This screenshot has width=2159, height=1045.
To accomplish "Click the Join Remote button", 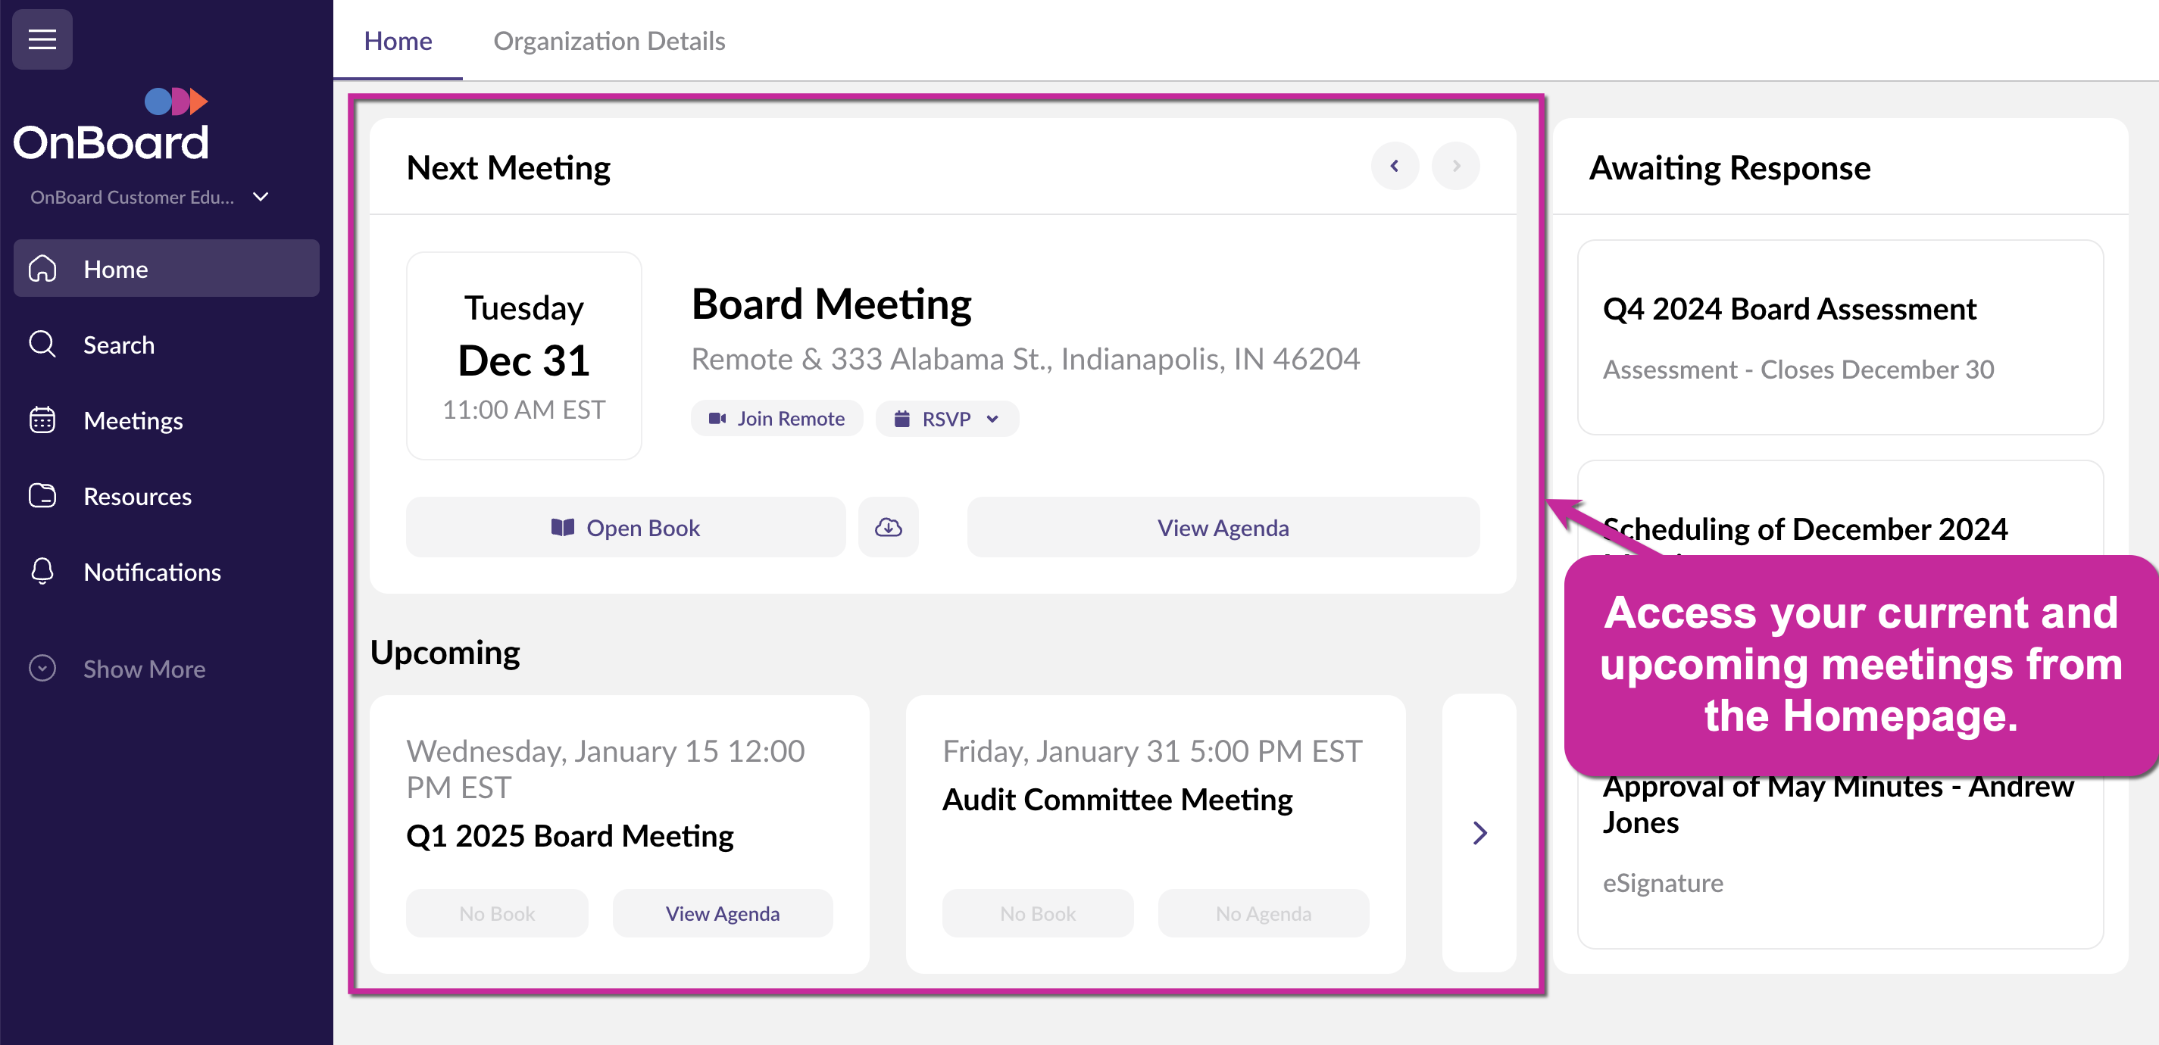I will tap(776, 418).
